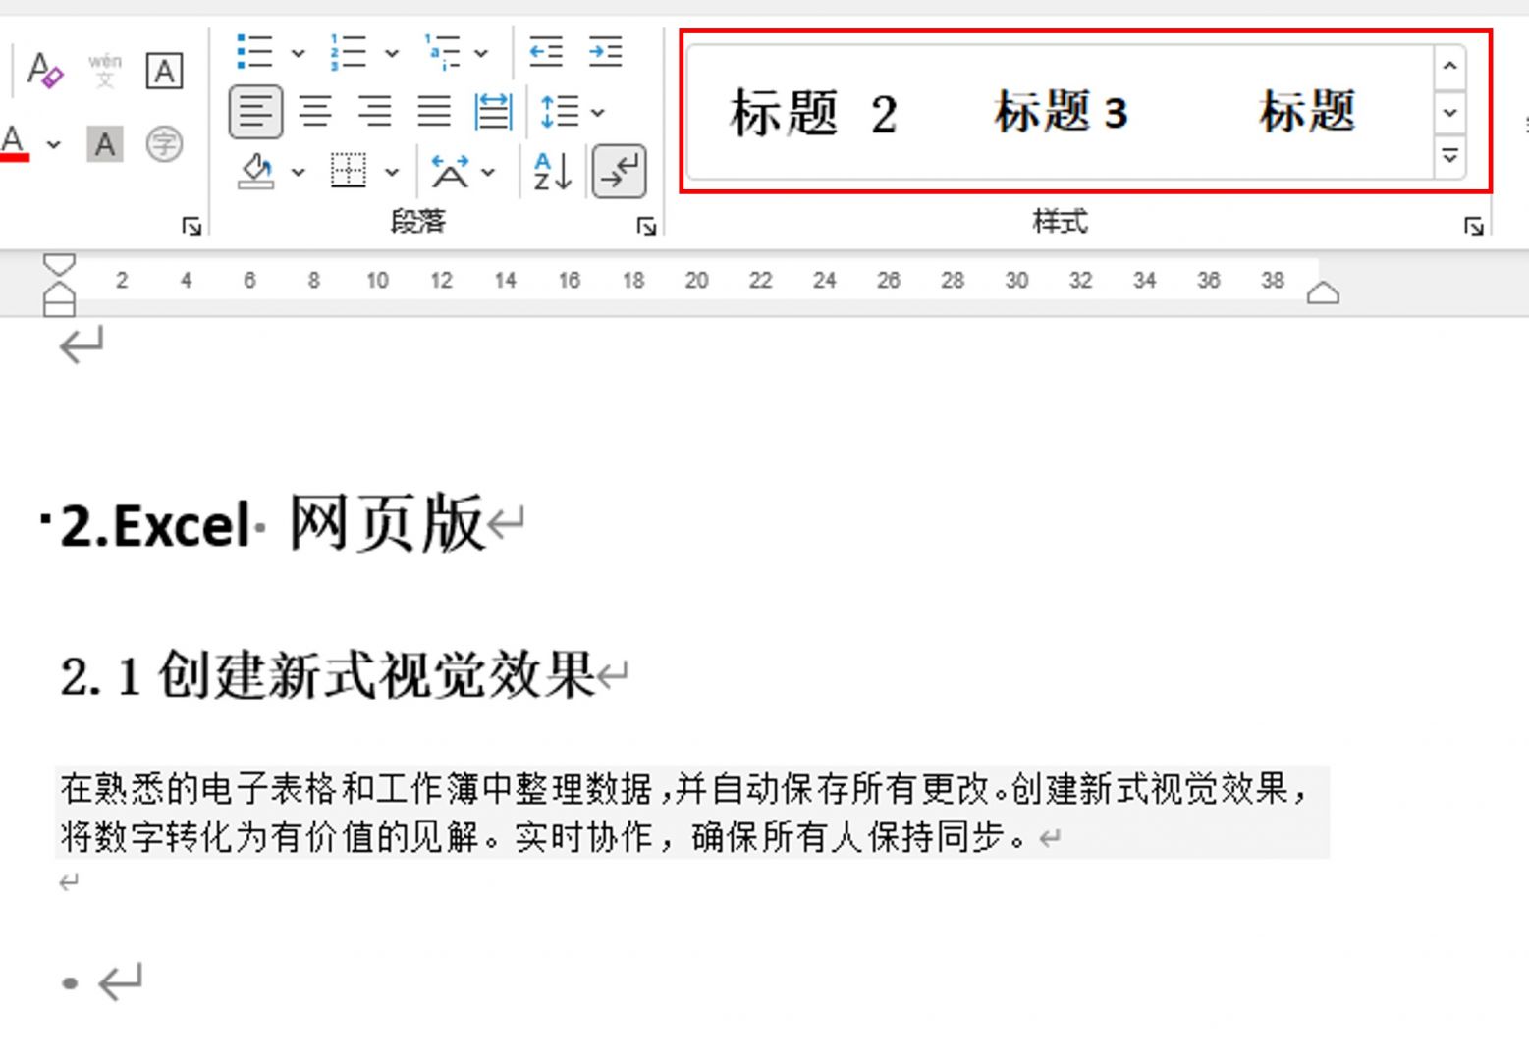Apply paragraph Shading fill
The height and width of the screenshot is (1060, 1529).
255,171
